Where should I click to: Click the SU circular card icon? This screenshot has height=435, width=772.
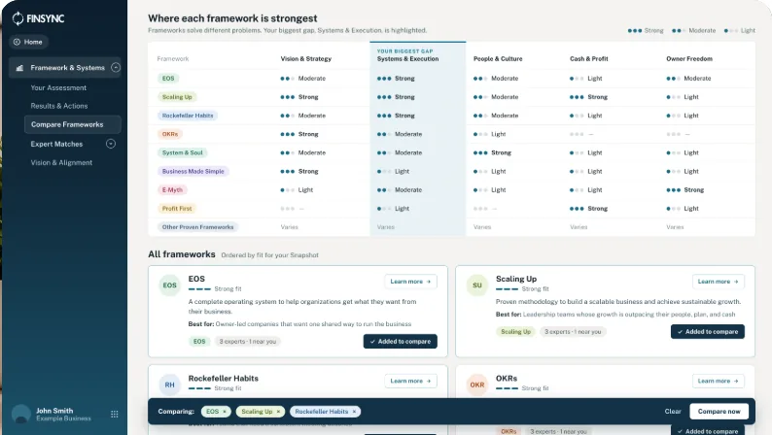(477, 285)
